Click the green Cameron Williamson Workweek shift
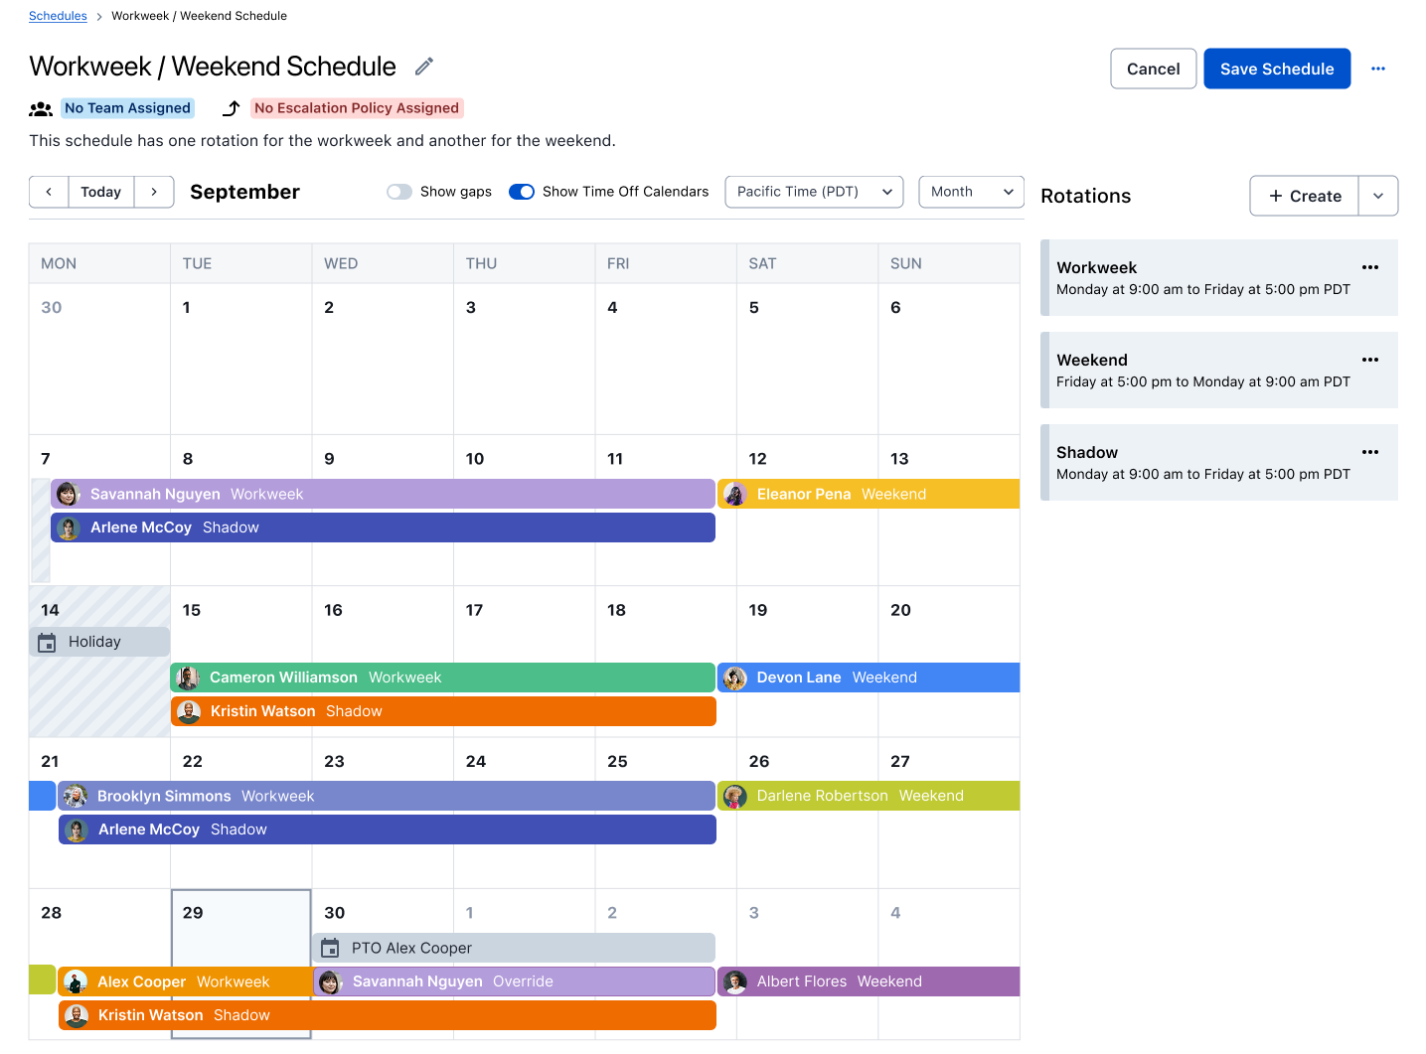1426x1054 pixels. click(443, 678)
